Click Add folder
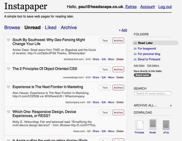This screenshot has width=182, height=141. coord(139,66)
